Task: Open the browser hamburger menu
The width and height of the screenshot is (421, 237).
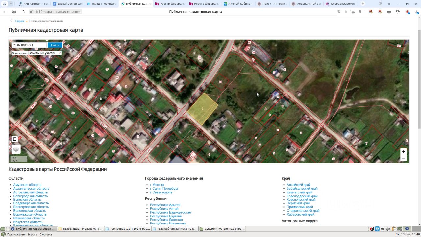Action: [388, 4]
